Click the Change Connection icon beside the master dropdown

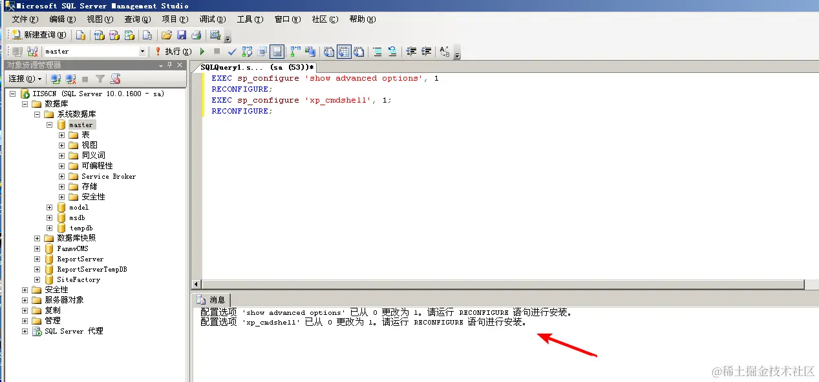(32, 51)
